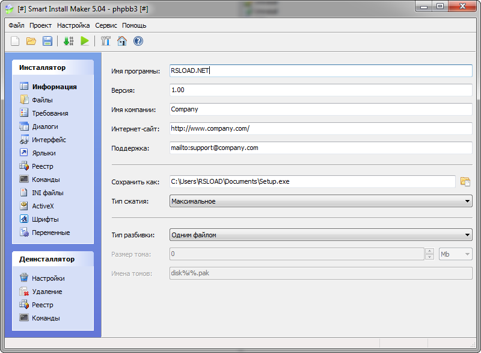Open a project with the folder icon

31,41
